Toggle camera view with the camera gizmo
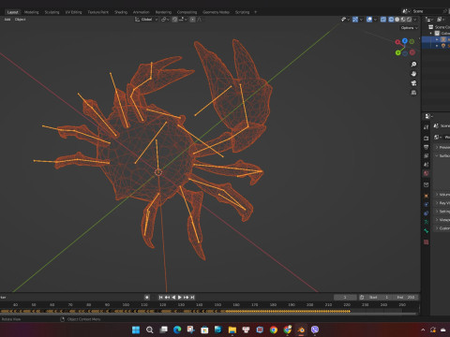The image size is (450, 337). pos(413,83)
